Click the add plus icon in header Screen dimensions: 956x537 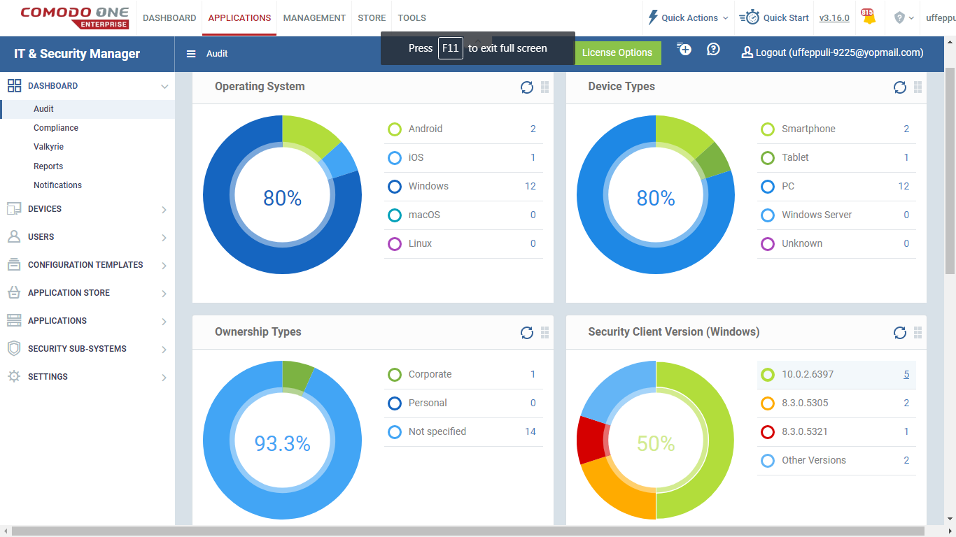pyautogui.click(x=684, y=49)
